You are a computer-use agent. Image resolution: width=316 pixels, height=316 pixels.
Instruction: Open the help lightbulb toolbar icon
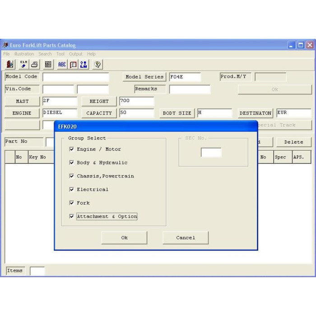(98, 65)
